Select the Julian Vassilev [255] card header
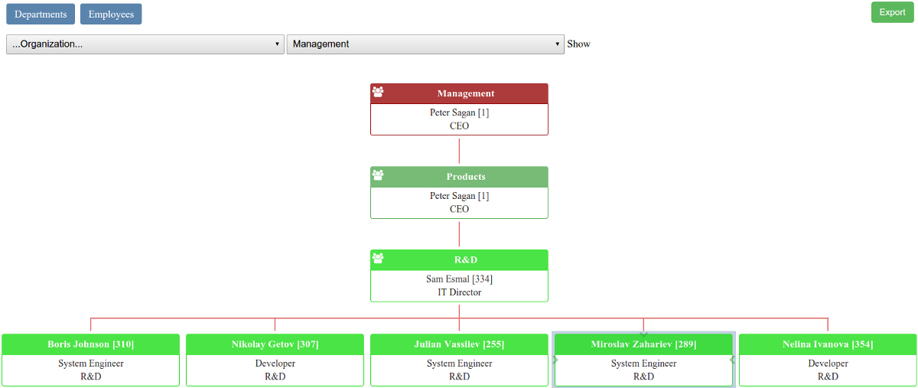This screenshot has height=388, width=918. point(459,344)
